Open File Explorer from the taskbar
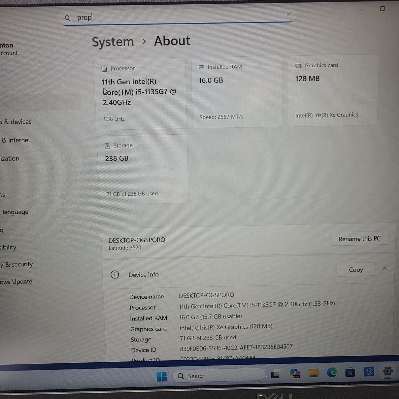This screenshot has width=399, height=399. [313, 373]
